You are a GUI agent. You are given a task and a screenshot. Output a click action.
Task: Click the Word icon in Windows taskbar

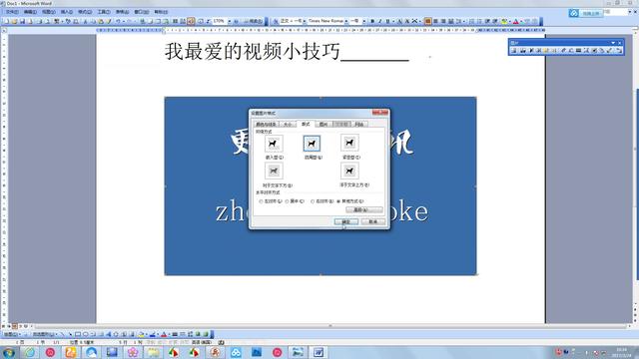tap(318, 352)
